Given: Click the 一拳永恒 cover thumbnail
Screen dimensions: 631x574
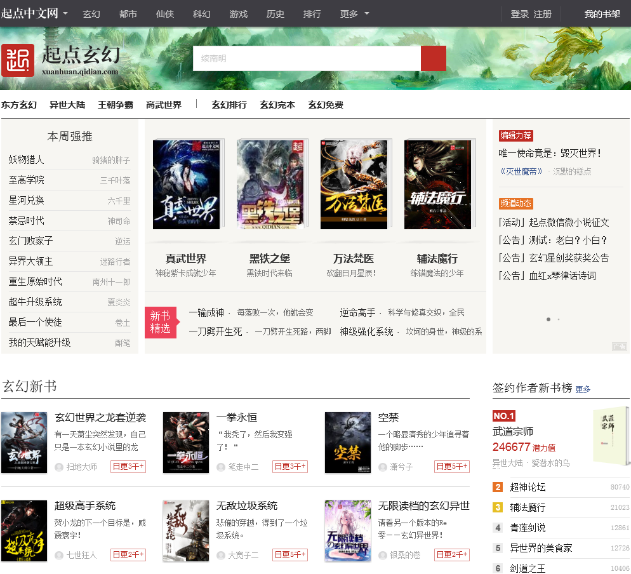Looking at the screenshot, I should coord(186,442).
